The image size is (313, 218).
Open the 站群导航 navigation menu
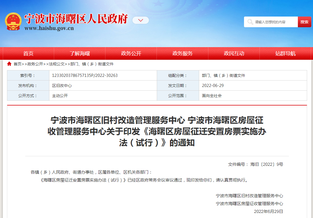(285, 54)
